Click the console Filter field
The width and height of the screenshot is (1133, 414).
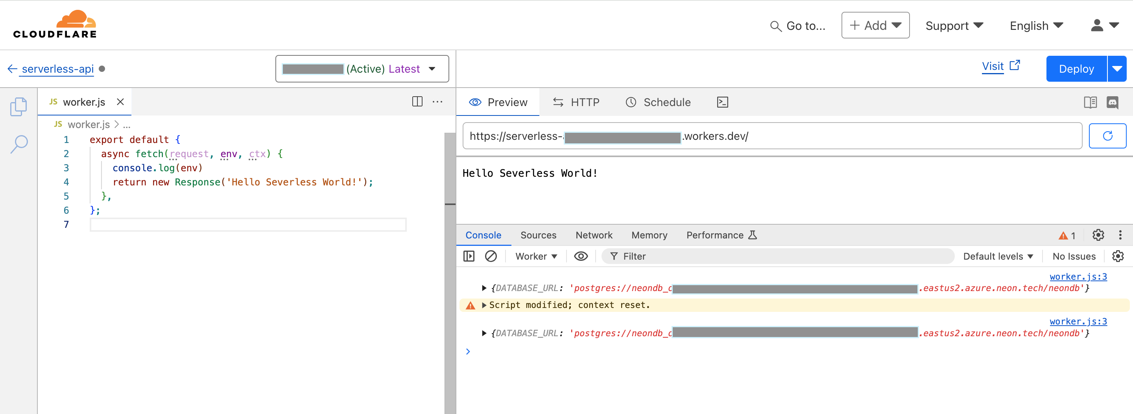click(777, 256)
